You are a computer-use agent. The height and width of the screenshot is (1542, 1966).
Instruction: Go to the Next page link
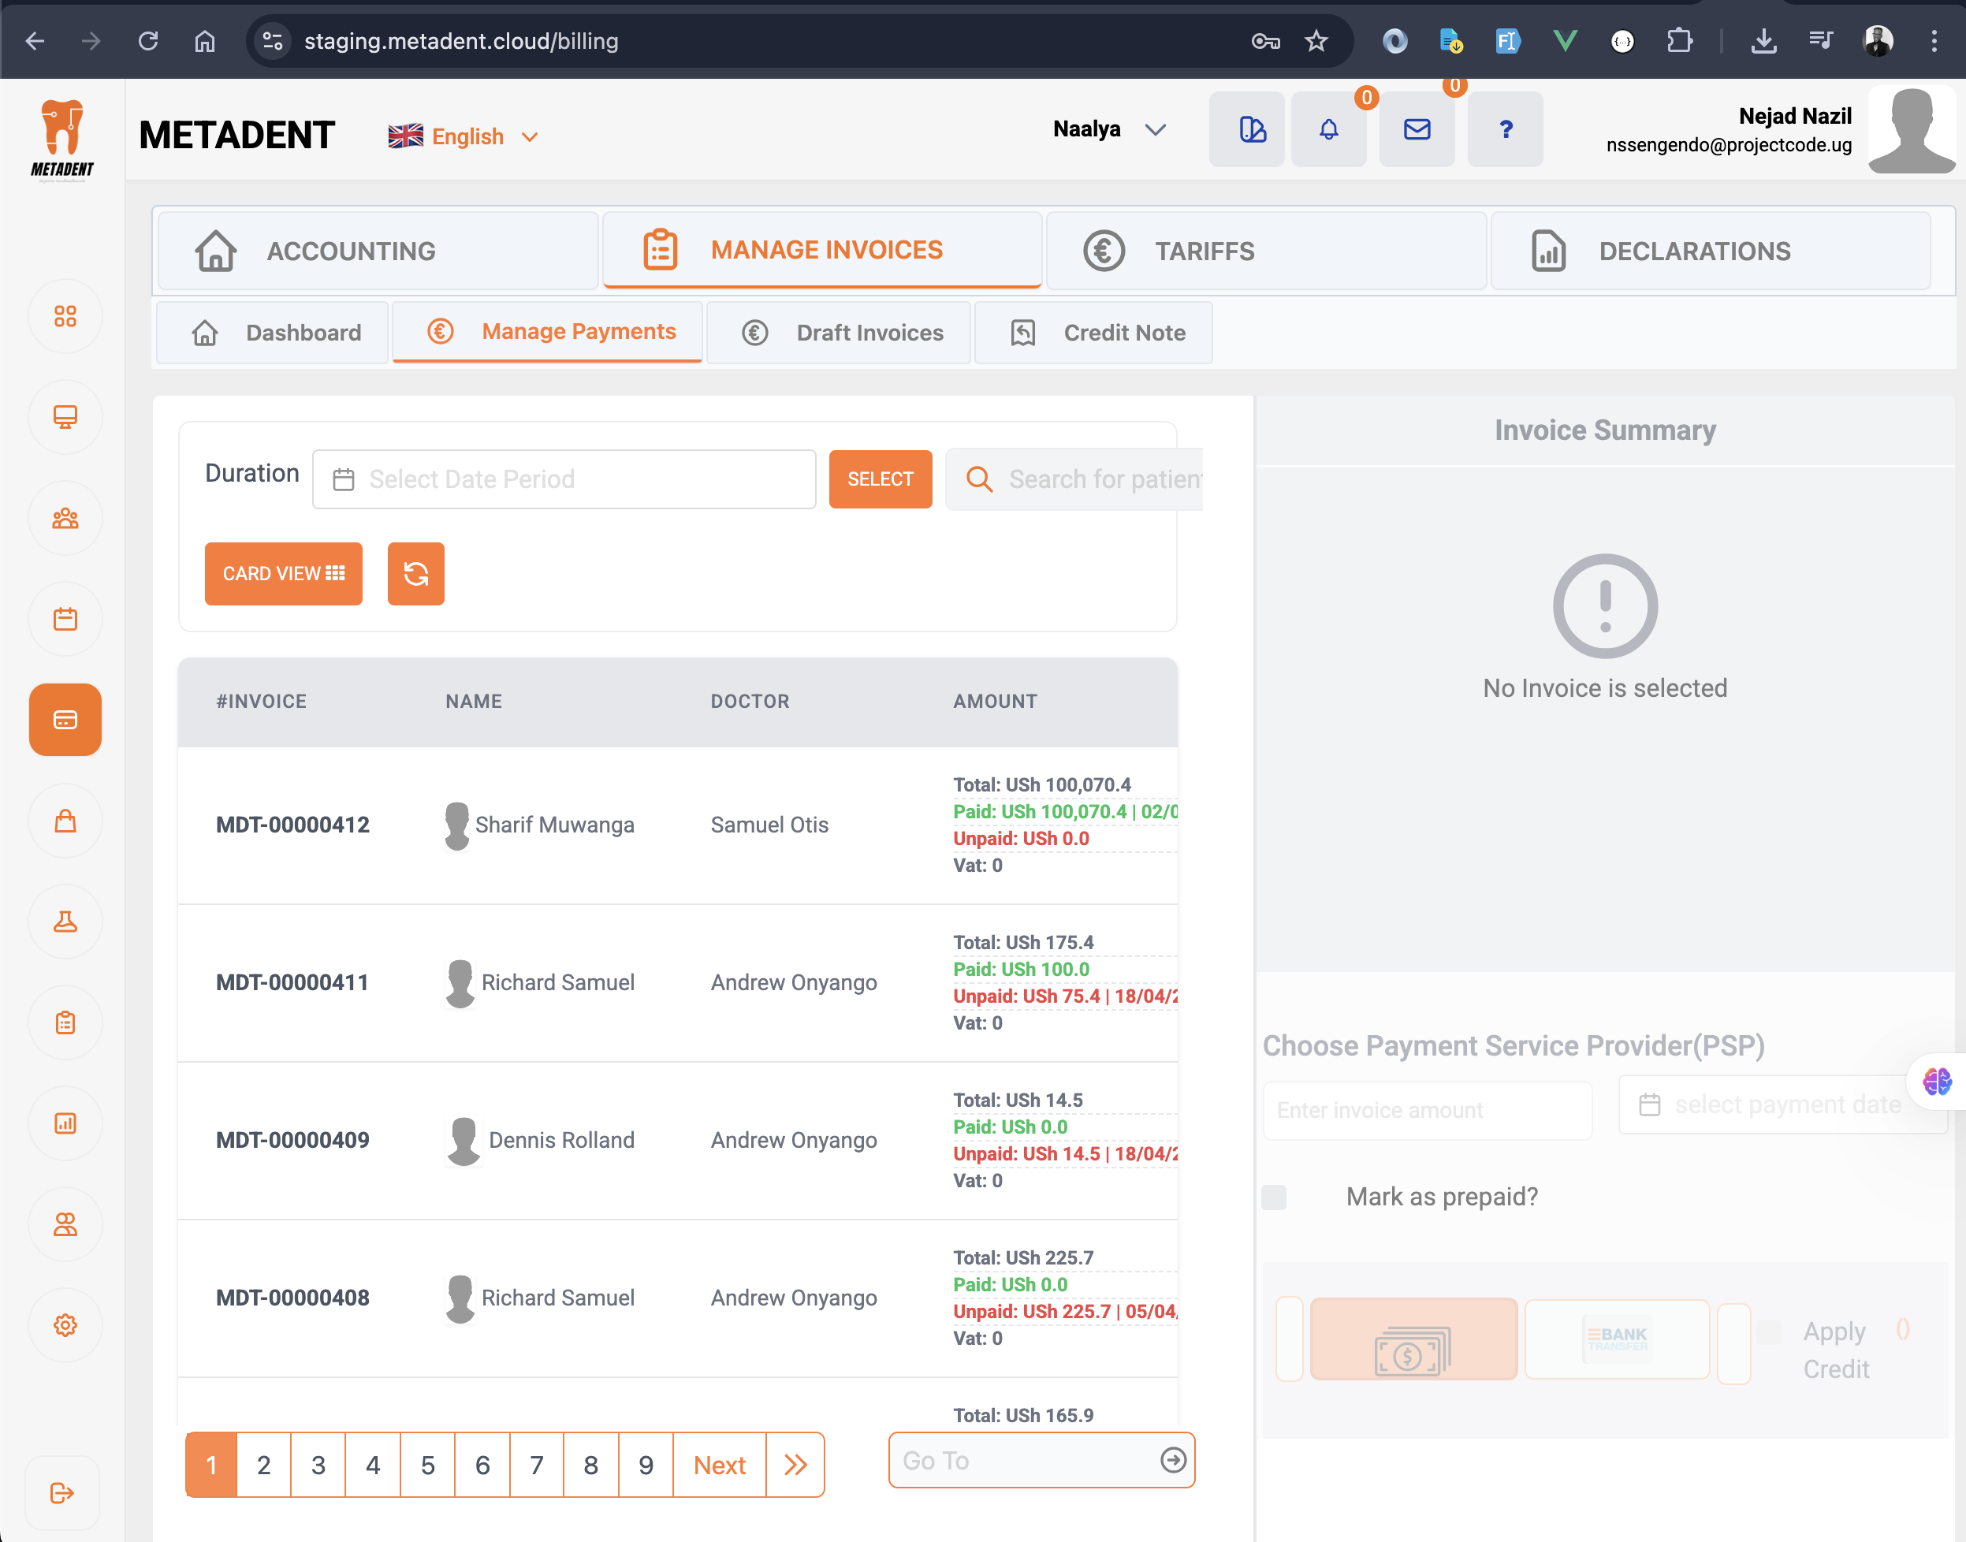click(720, 1465)
